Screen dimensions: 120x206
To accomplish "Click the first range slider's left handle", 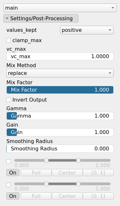I will [46, 160].
